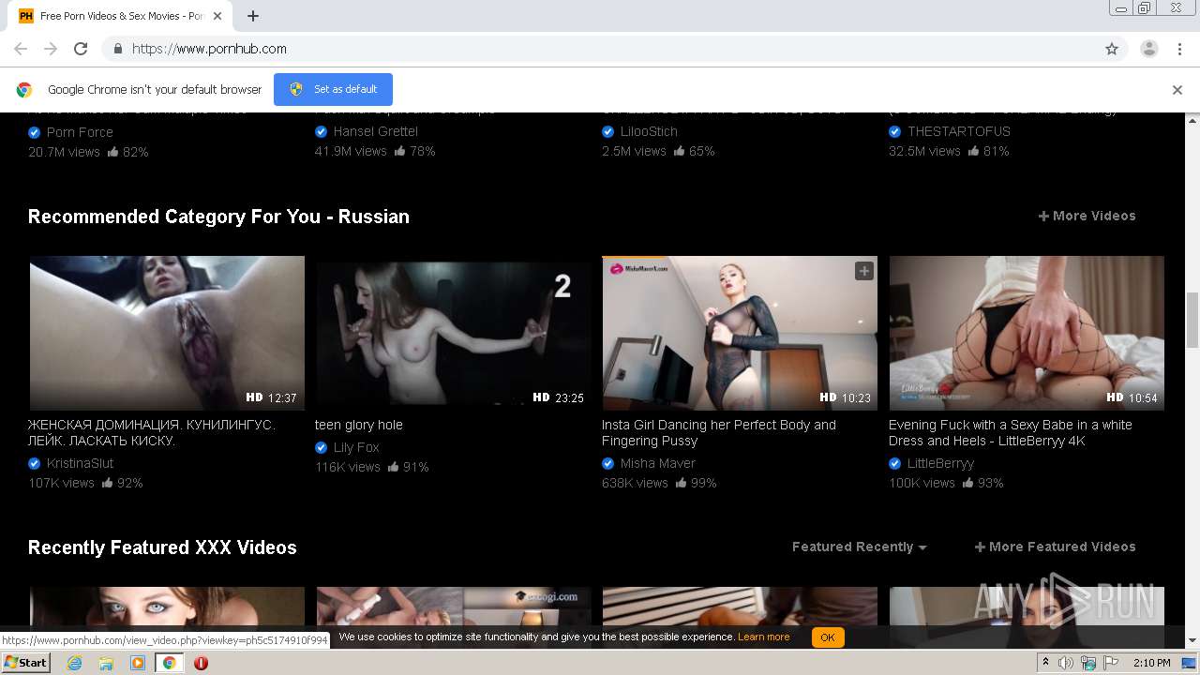The image size is (1200, 675).
Task: Switch to Chrome via its taskbar icon
Action: click(x=170, y=663)
